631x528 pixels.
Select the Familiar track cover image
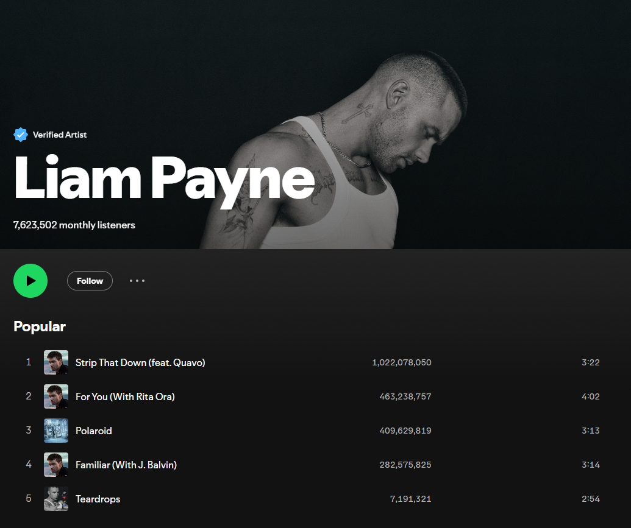(x=56, y=465)
